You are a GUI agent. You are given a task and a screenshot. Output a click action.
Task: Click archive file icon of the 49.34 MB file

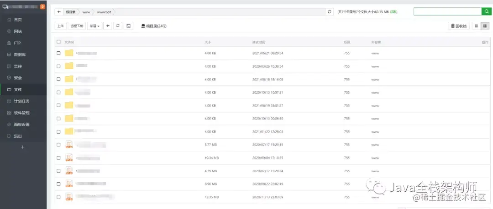69,158
